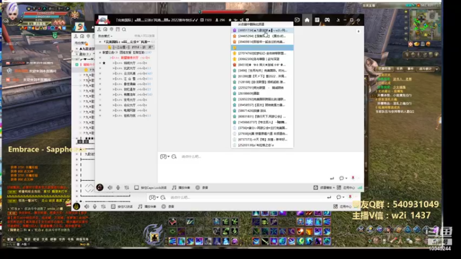Open the chat bubble dropdown in front chat
This screenshot has height=259, width=461.
point(343,178)
